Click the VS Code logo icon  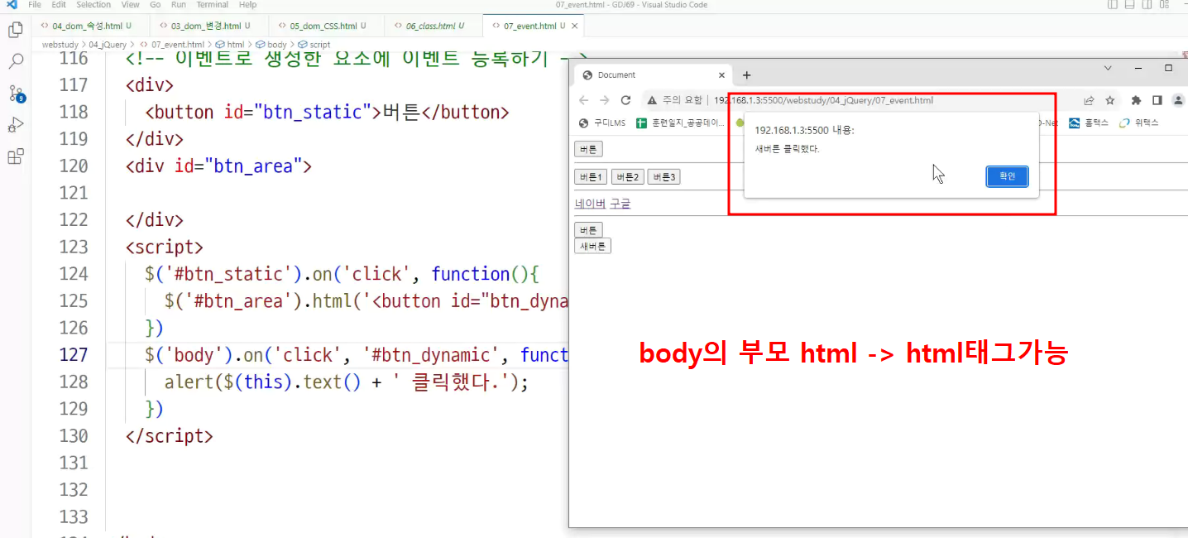click(11, 5)
